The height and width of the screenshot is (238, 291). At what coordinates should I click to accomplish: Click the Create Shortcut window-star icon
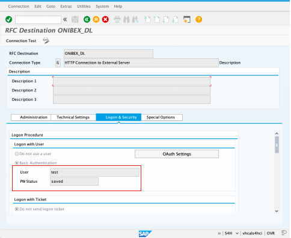coord(187,19)
